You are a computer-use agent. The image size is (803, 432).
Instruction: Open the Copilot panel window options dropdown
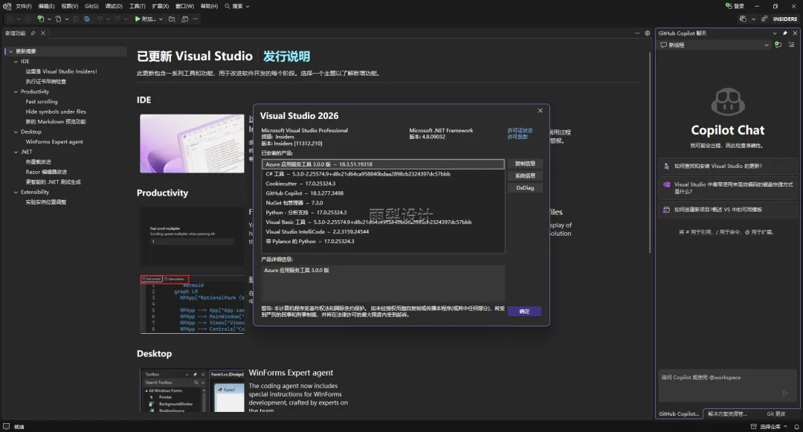pos(775,33)
